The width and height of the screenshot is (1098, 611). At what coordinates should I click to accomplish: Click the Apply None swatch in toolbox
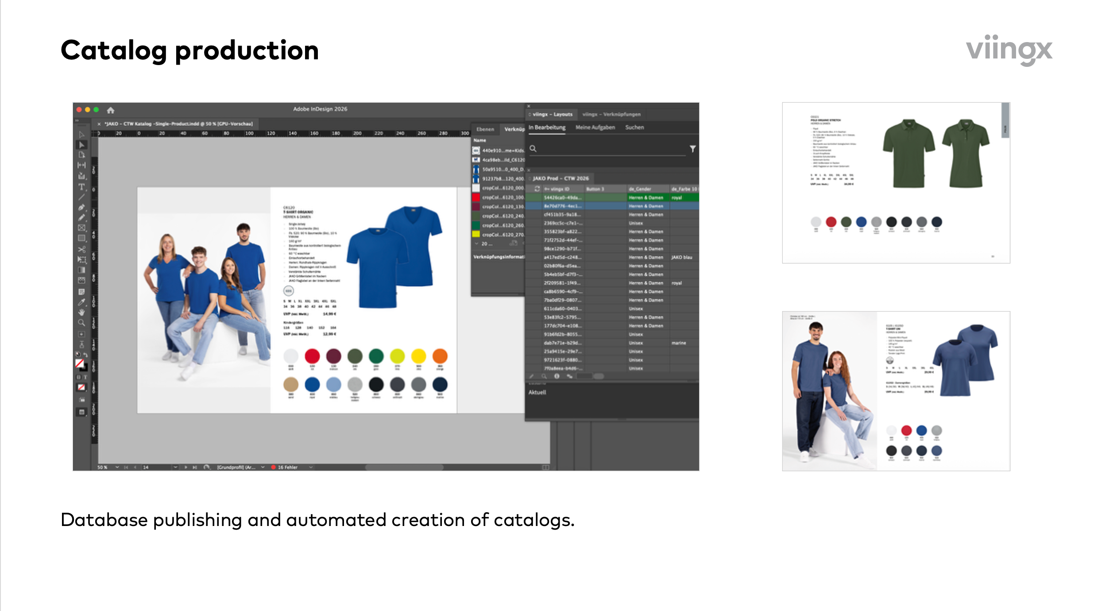pos(81,387)
